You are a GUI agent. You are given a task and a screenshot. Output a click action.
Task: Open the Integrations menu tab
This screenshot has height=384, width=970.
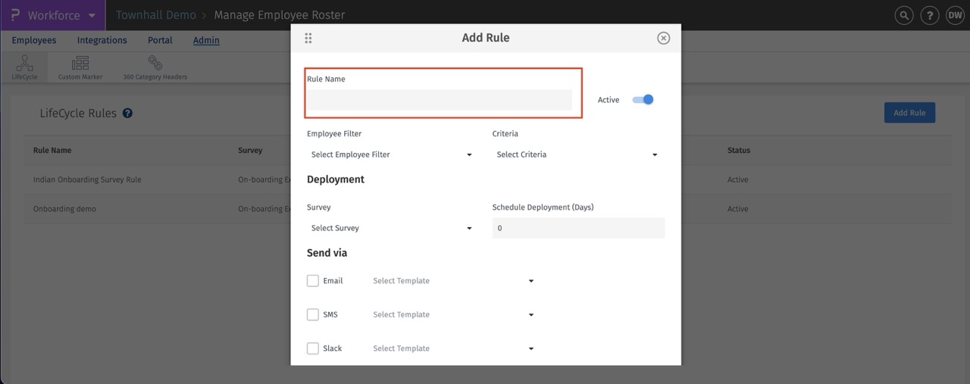(102, 40)
